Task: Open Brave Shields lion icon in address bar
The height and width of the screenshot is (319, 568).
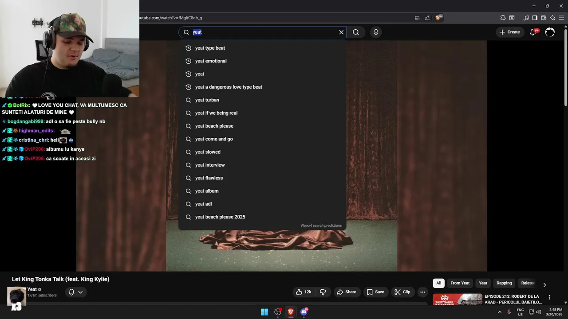Action: pos(438,18)
